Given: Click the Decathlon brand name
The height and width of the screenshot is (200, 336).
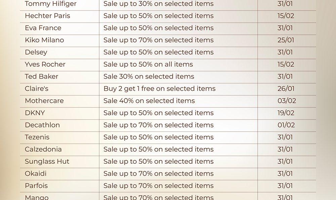Looking at the screenshot, I should tap(42, 125).
